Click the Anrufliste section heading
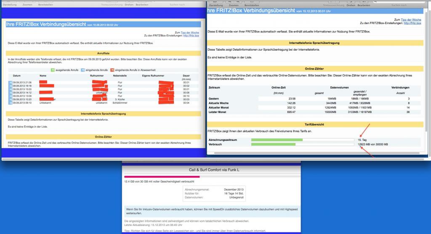Viewport: 431px width, 234px height. [x=104, y=53]
